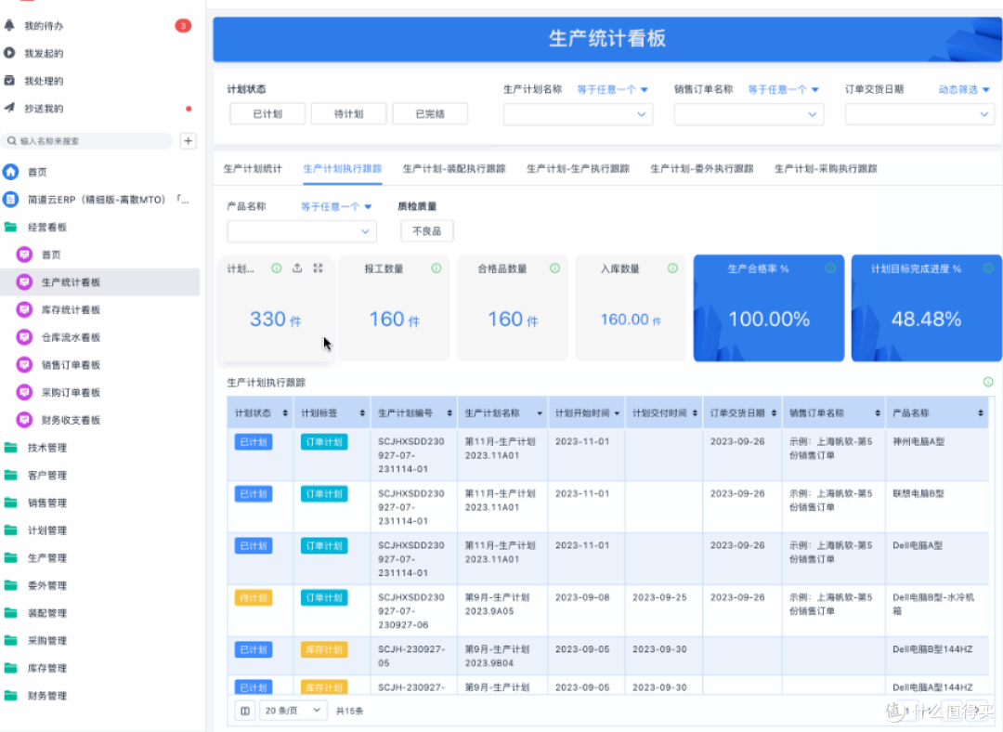Screen dimensions: 1003x732
Task: Open 20 条/页 page size dropdown
Action: tap(293, 711)
